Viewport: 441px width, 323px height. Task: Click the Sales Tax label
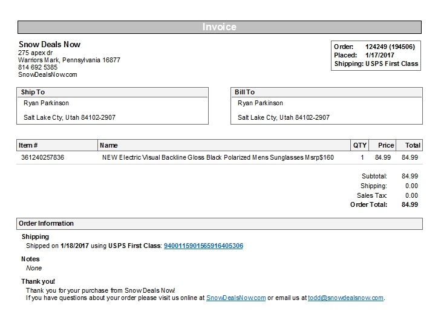click(372, 195)
